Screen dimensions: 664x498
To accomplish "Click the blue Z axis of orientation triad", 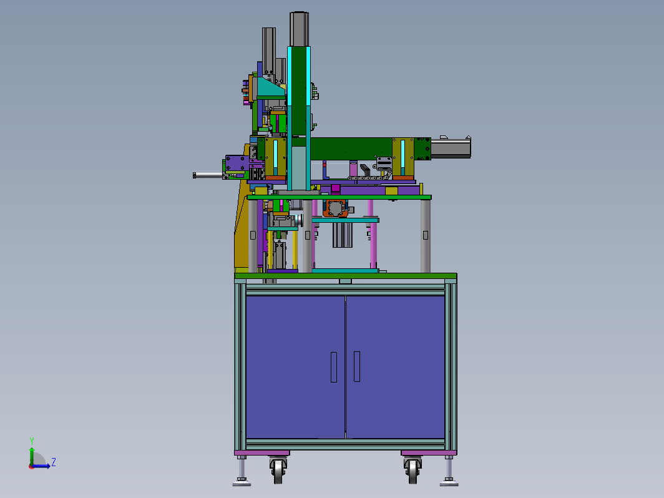I will [x=41, y=466].
